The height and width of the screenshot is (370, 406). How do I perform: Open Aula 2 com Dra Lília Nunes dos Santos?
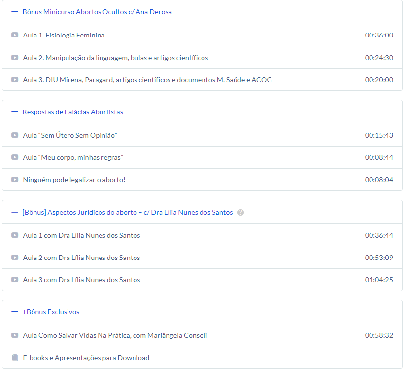point(81,258)
